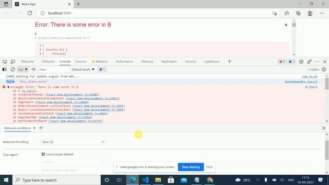329x185 pixels.
Task: Open Task View from taskbar
Action: (x=119, y=180)
